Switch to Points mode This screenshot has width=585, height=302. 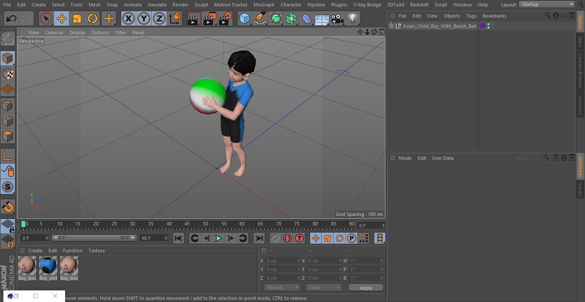click(8, 105)
